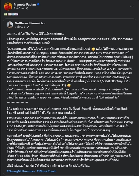The width and height of the screenshot is (139, 176).
Task: Click Nutthavud Punsaichur's profile picture
Action: coord(10,24)
